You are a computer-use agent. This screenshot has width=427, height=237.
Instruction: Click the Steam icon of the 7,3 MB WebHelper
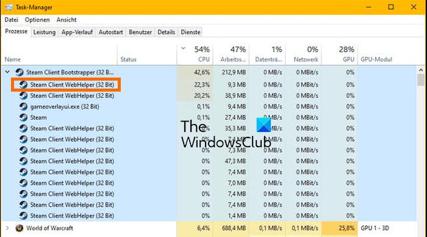pos(23,150)
